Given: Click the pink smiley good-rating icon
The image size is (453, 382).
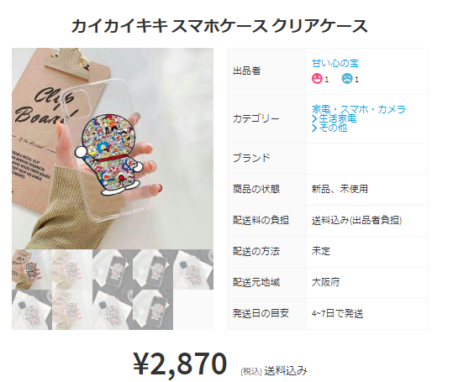Looking at the screenshot, I should pyautogui.click(x=317, y=78).
